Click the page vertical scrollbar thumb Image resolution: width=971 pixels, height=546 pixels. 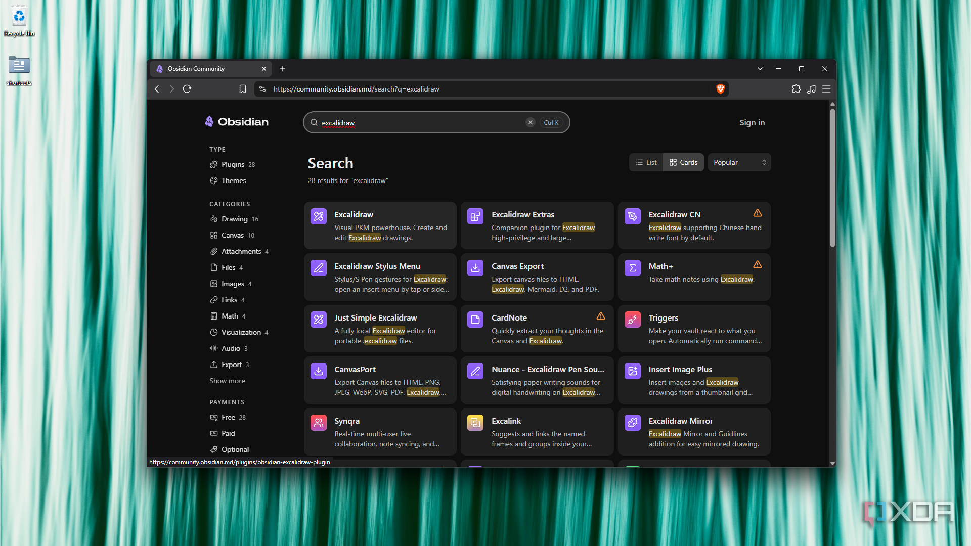pyautogui.click(x=832, y=177)
